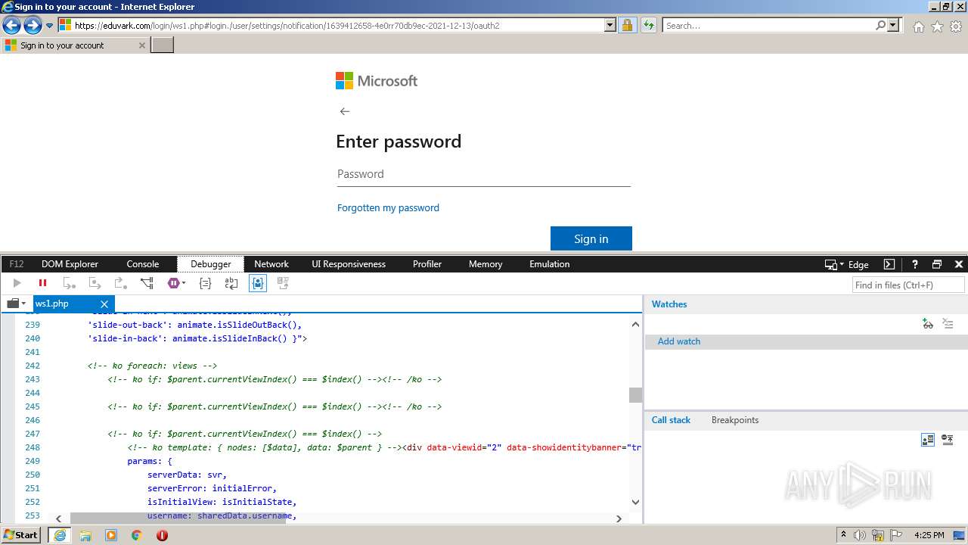968x545 pixels.
Task: Click the code horizontal scrollbar left arrow
Action: click(59, 519)
